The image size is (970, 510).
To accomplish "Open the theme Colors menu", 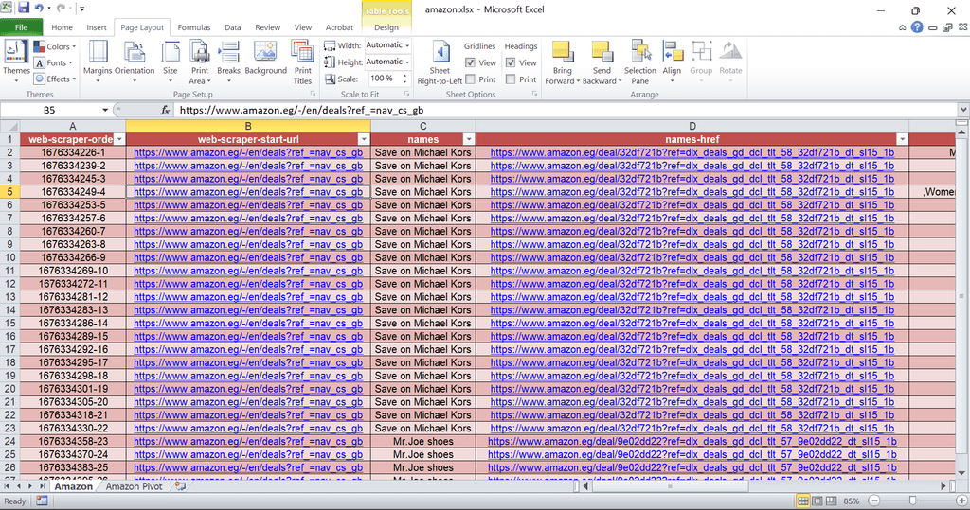I will [x=54, y=46].
